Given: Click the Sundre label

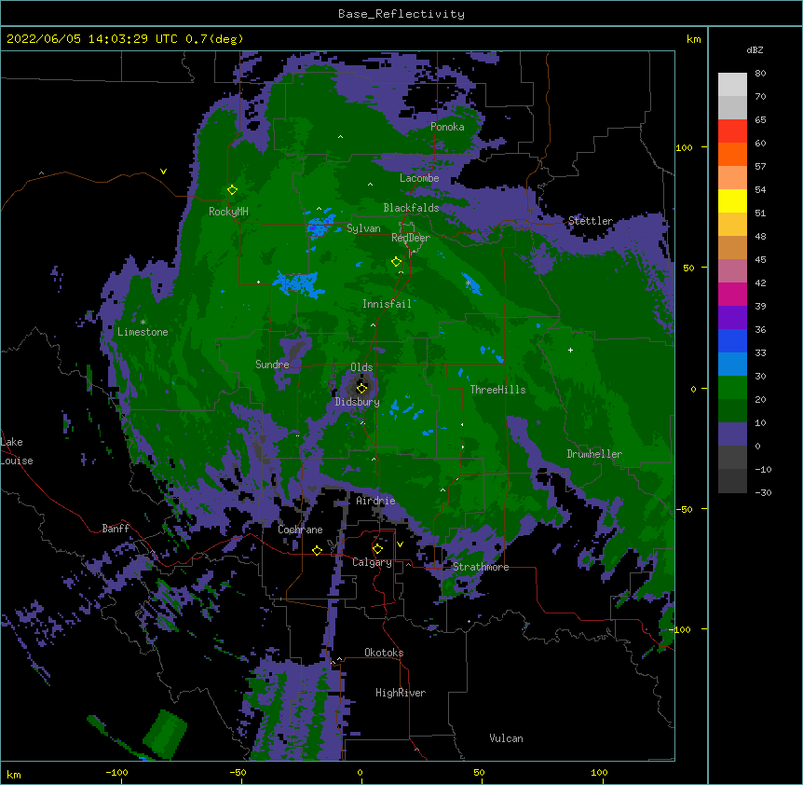Looking at the screenshot, I should click(272, 365).
